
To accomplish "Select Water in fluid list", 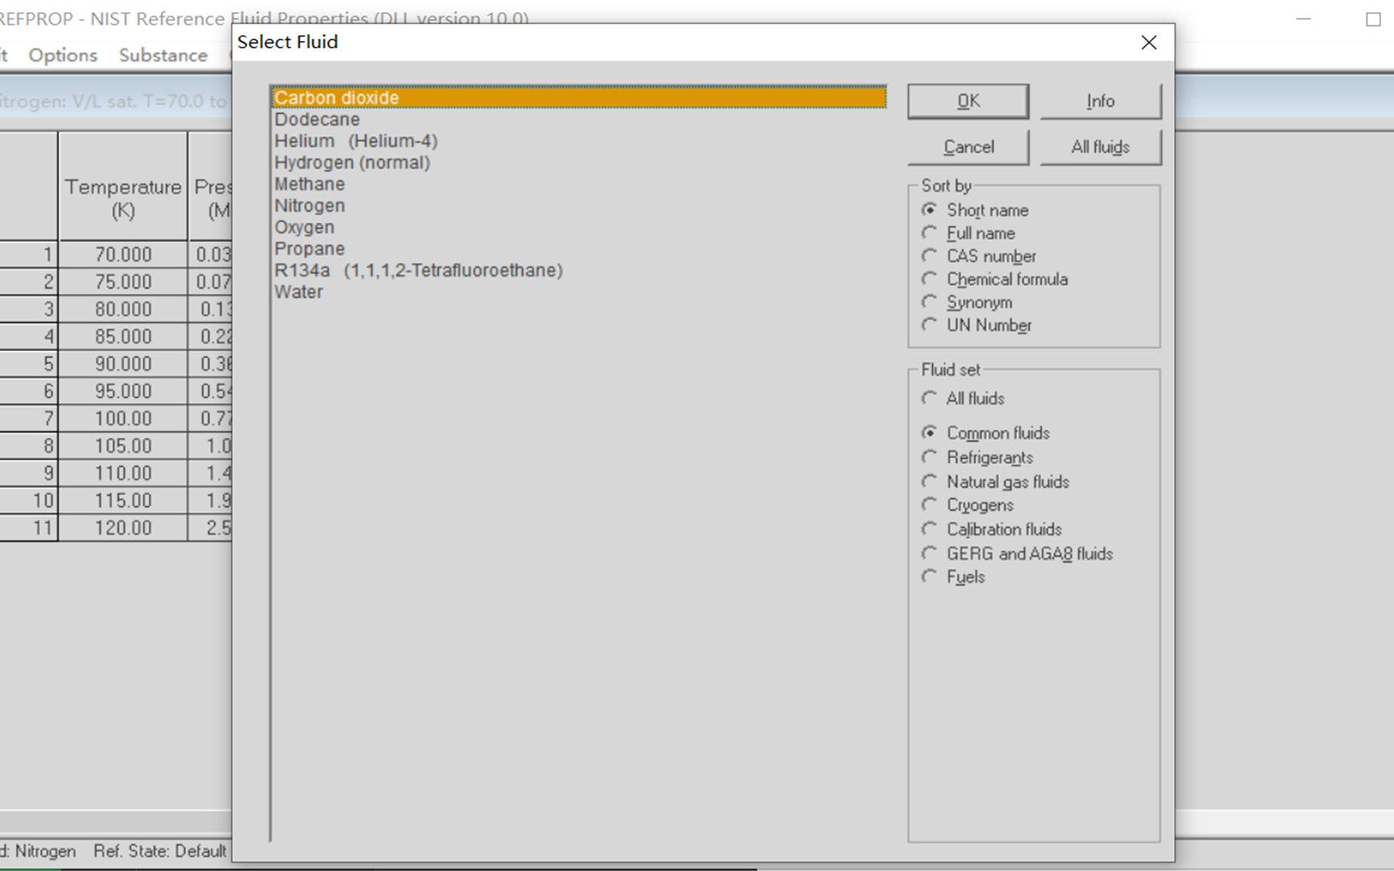I will point(579,292).
